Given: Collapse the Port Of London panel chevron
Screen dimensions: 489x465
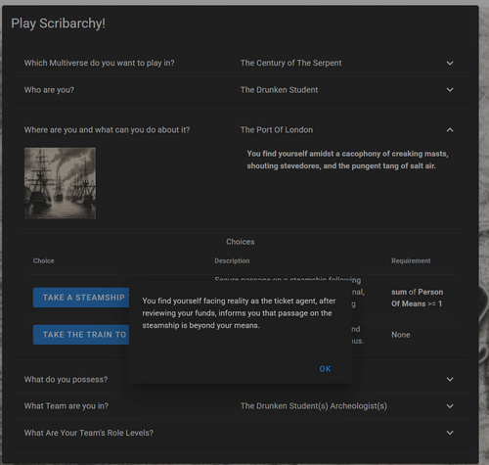Looking at the screenshot, I should coord(450,130).
